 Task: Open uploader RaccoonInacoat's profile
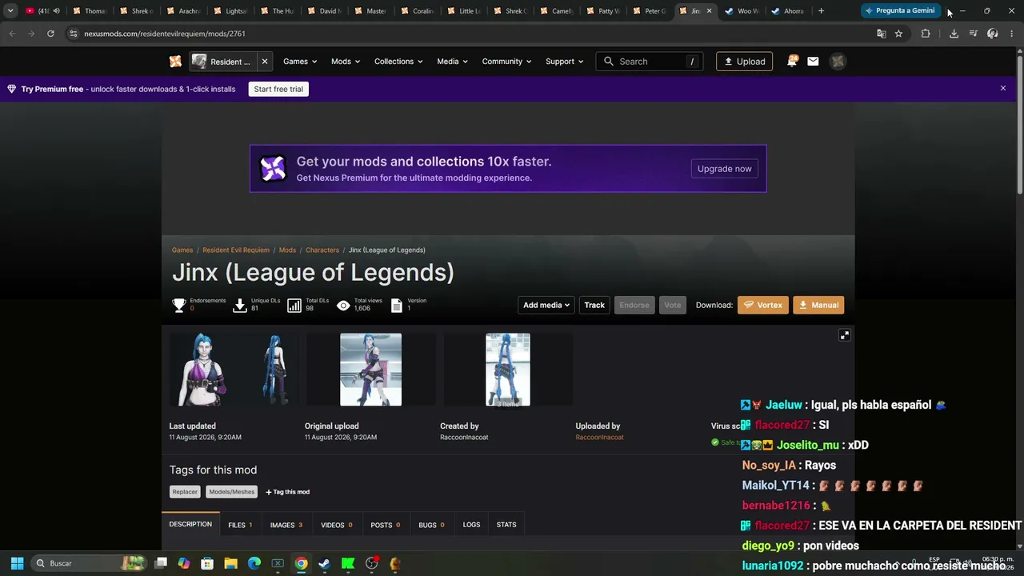coord(599,438)
